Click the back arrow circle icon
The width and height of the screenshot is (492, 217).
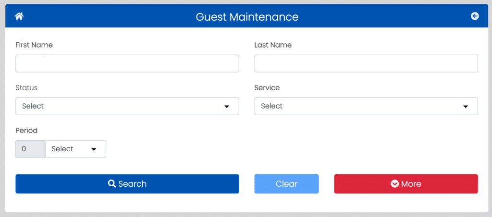(x=475, y=16)
